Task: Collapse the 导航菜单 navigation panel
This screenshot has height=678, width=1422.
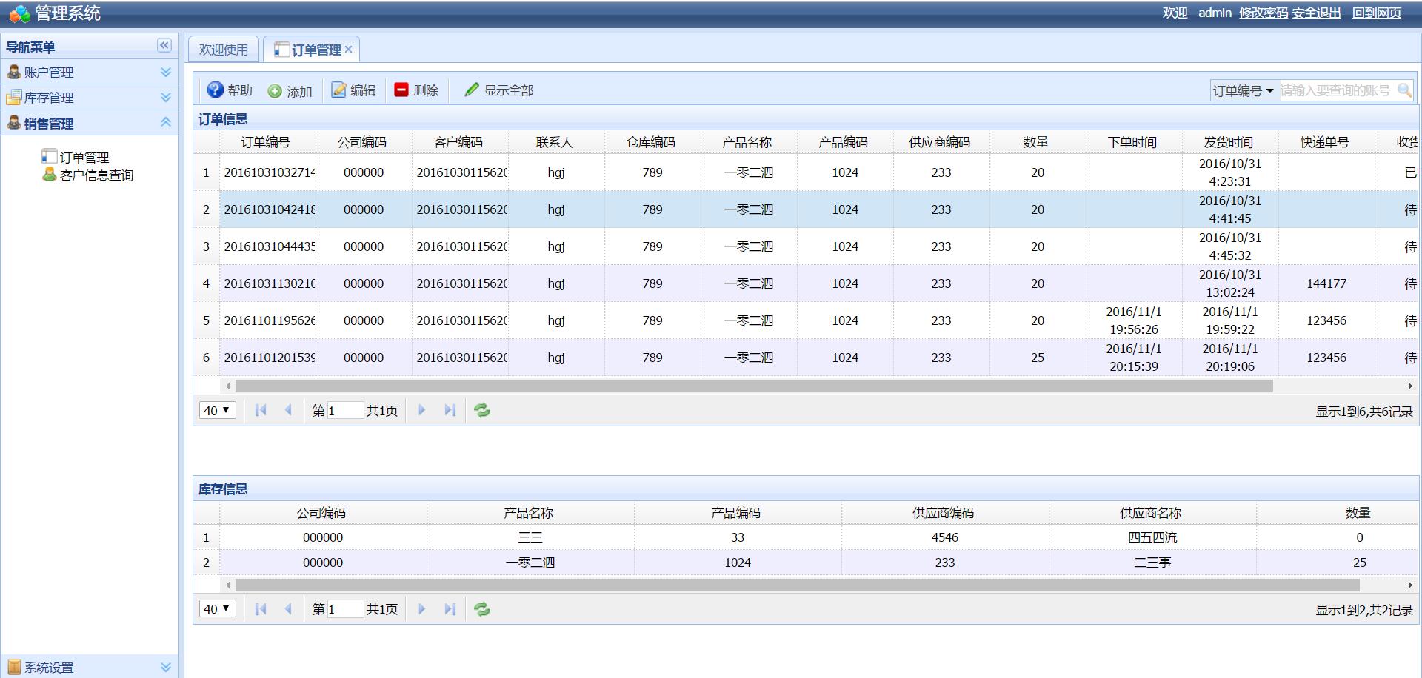Action: click(x=164, y=45)
